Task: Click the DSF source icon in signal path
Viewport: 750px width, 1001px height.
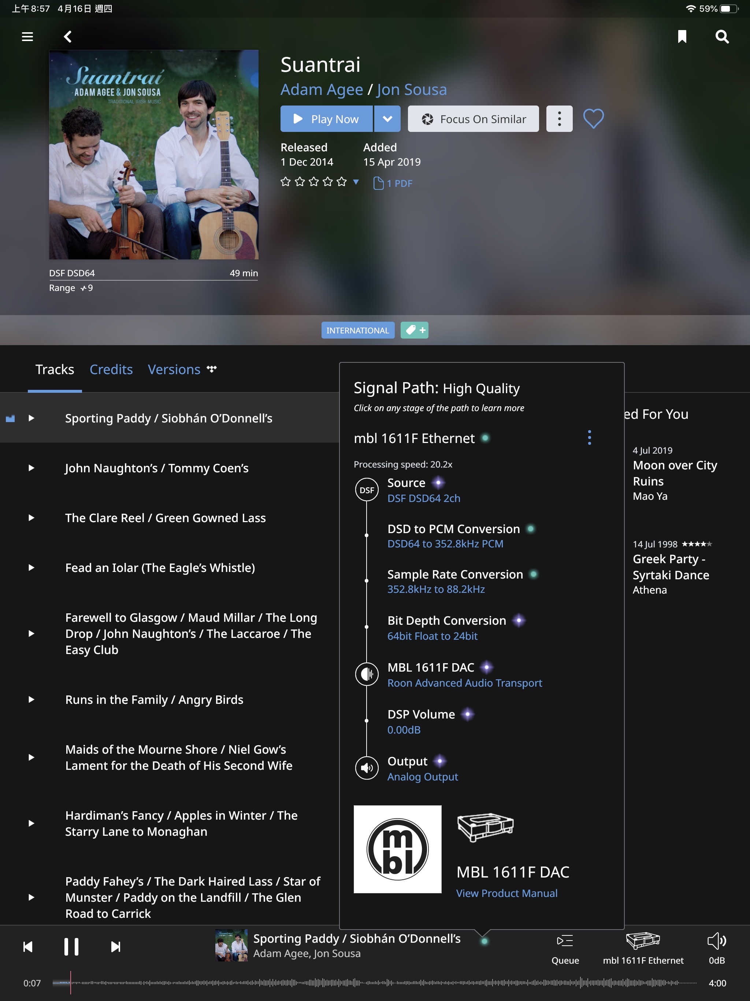Action: point(367,490)
